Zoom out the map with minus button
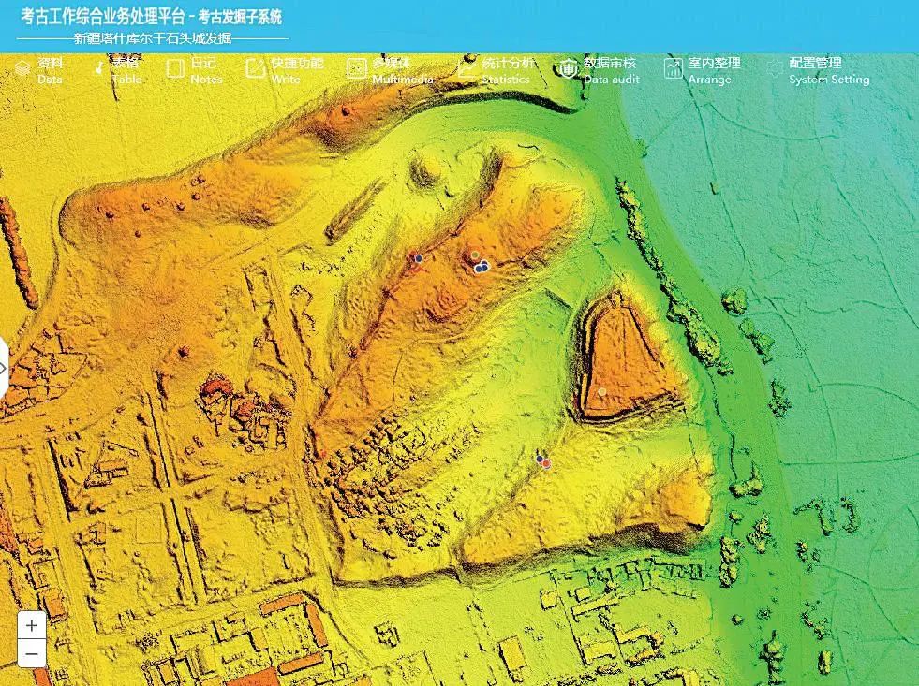 (32, 653)
